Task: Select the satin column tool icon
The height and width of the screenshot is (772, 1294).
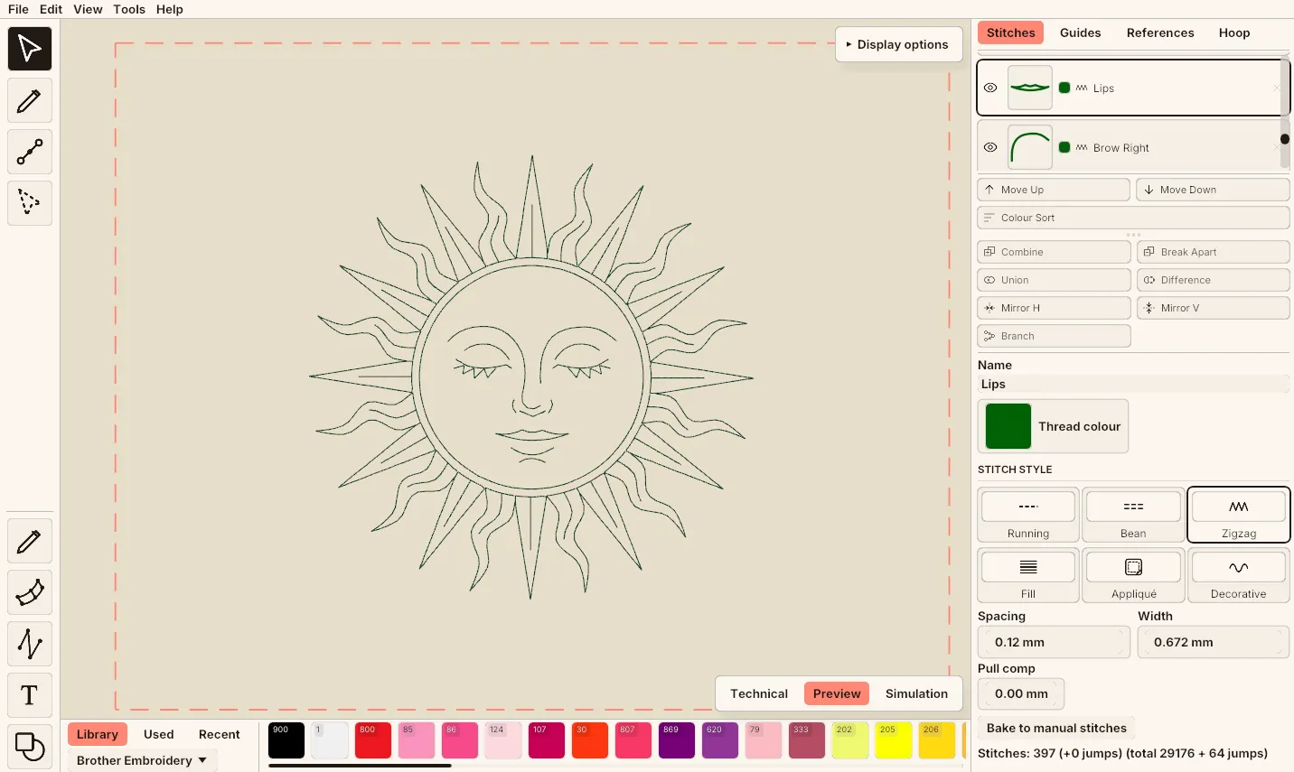Action: click(30, 592)
